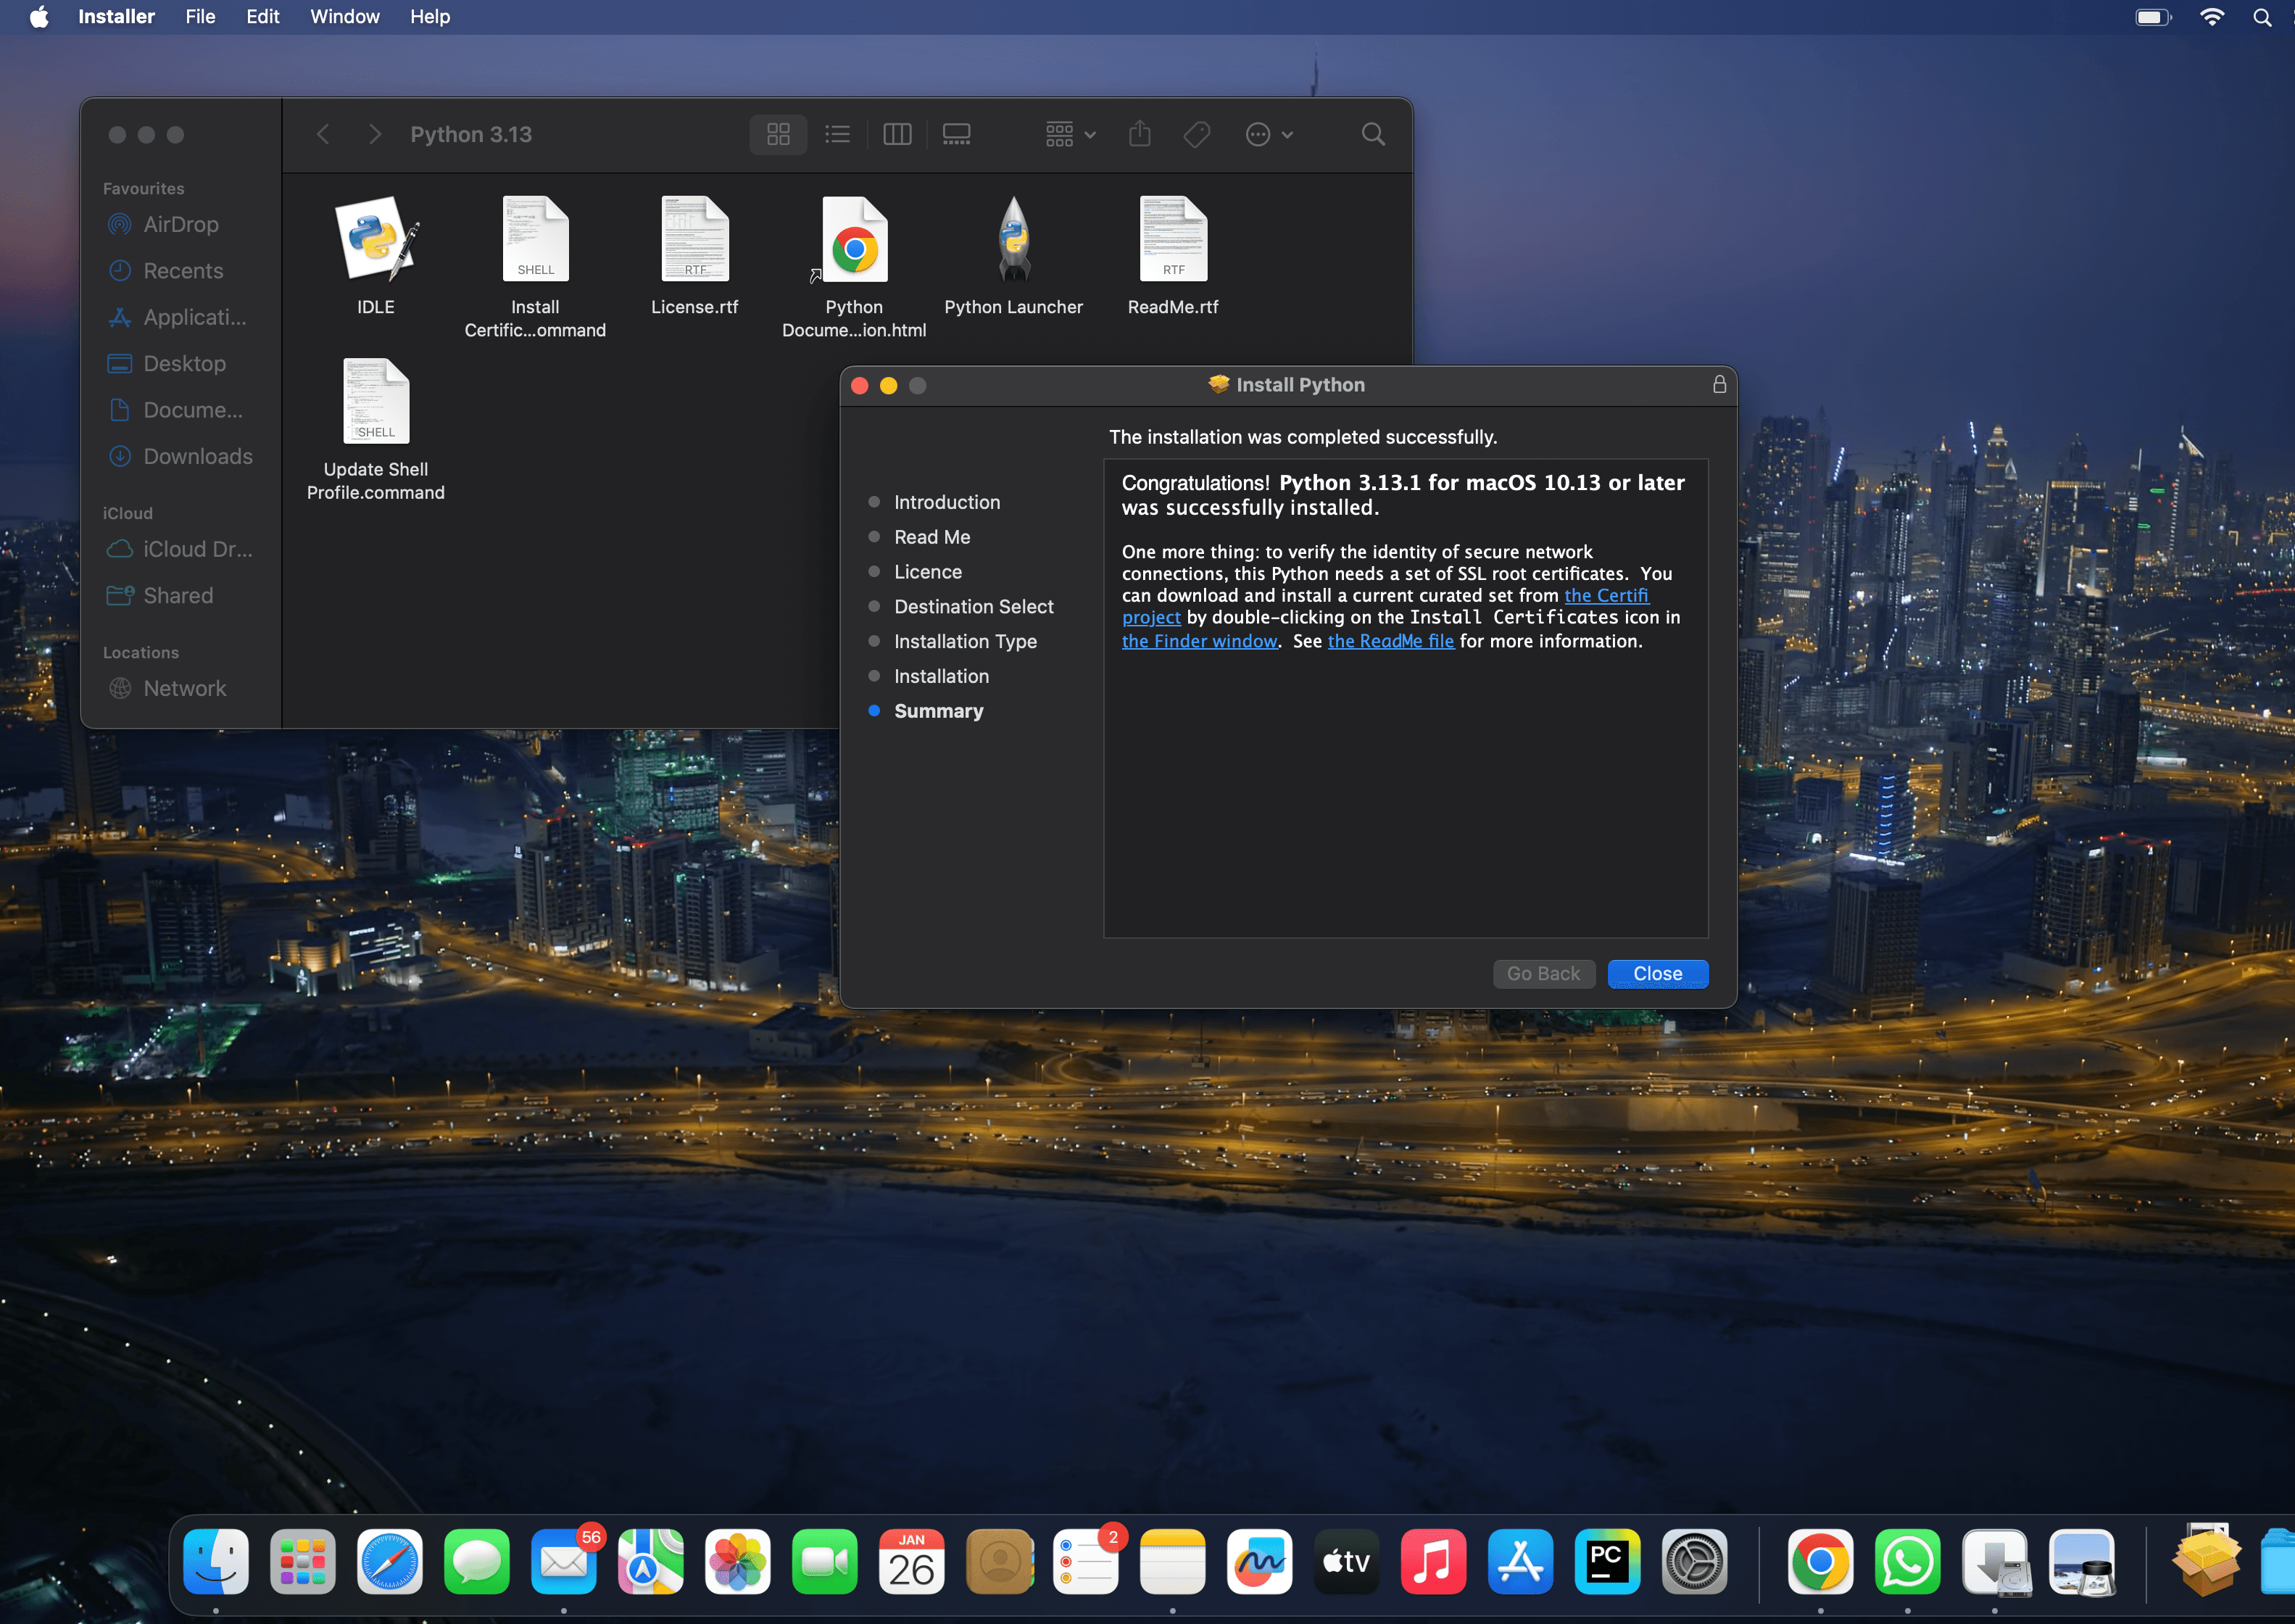Select the ReadMe.rtf file
2295x1624 pixels.
pos(1174,240)
